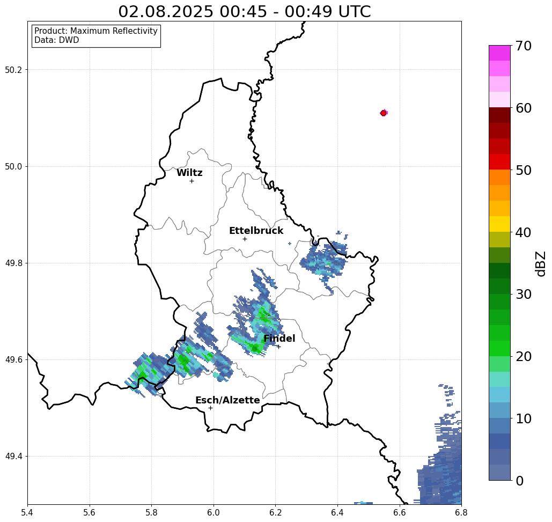
Task: Click the colorbar tick label 40
Action: pos(524,232)
